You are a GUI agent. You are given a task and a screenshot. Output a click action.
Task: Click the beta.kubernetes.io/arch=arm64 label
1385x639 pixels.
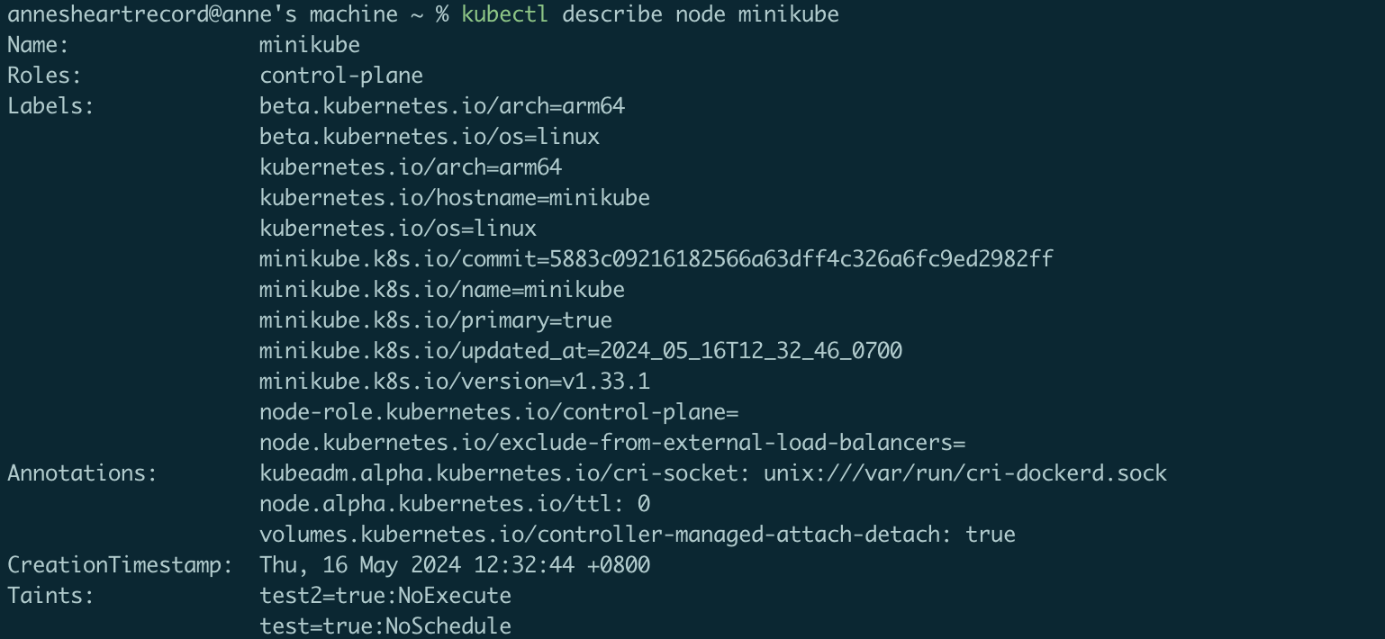tap(441, 106)
